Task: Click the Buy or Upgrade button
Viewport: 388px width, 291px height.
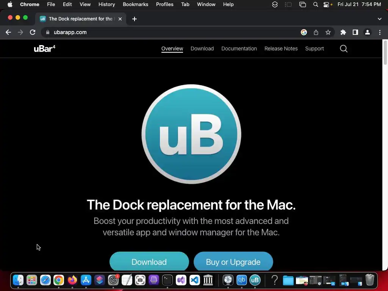Action: point(233,261)
